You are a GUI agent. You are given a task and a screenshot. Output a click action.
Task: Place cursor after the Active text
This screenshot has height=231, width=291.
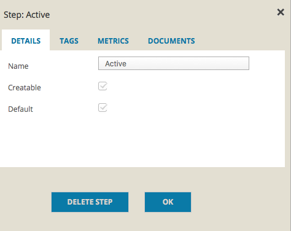tap(127, 64)
